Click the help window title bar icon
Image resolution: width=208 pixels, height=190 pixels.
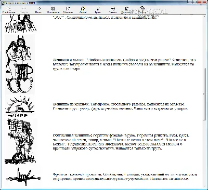[x=2, y=3]
